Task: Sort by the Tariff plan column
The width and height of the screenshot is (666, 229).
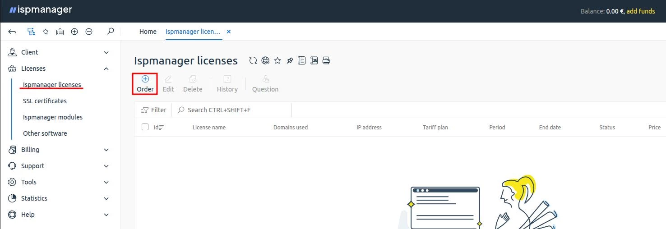Action: pyautogui.click(x=435, y=128)
